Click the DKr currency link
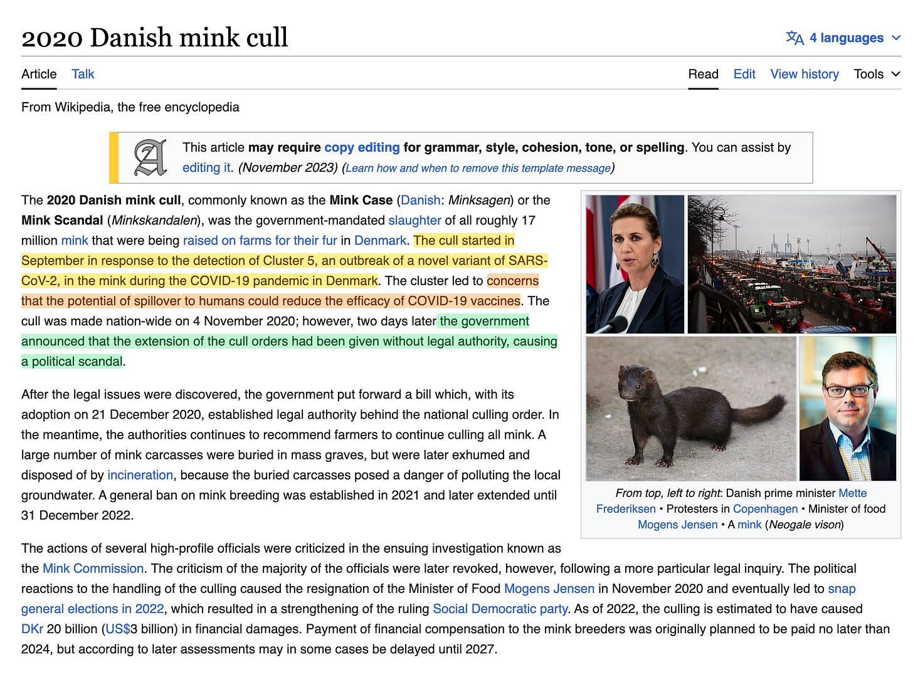The image size is (913, 675). (32, 628)
